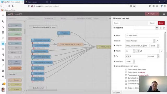
Task: Open the For value type selector
Action: point(127,56)
